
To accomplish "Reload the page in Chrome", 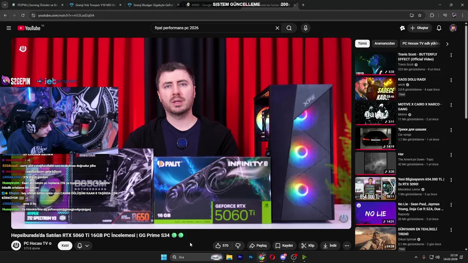I will pos(23,15).
